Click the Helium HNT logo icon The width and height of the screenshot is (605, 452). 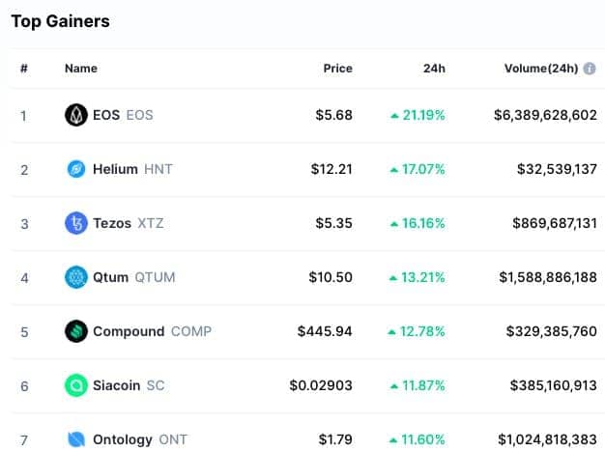(76, 169)
